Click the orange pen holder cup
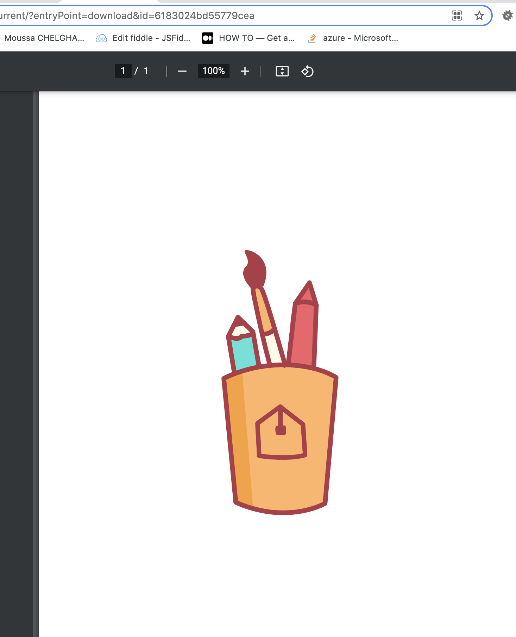The image size is (516, 637). tap(289, 483)
